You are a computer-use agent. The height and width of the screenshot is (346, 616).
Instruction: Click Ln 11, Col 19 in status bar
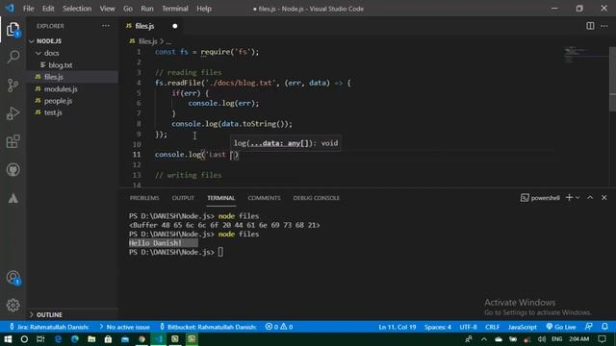click(397, 327)
